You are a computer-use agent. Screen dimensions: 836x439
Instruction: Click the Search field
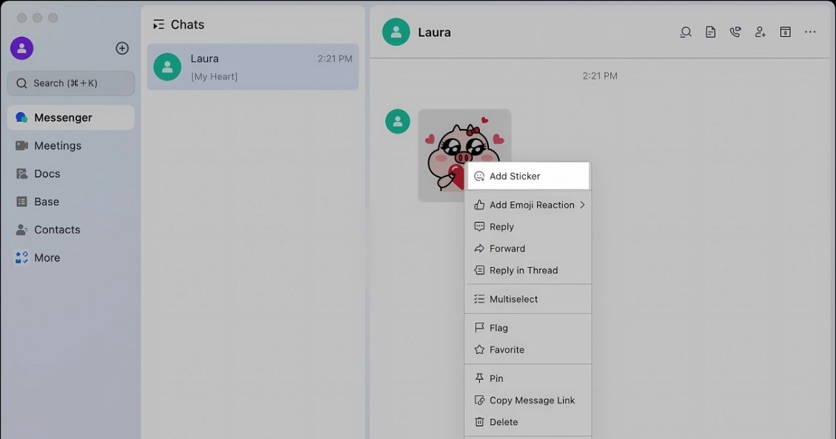coord(71,83)
